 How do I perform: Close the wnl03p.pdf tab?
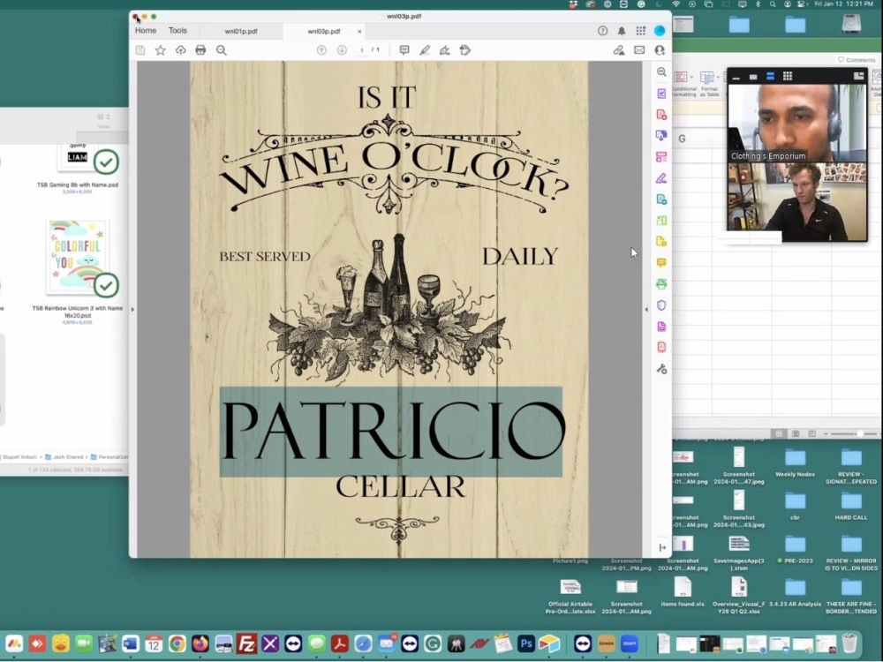(x=360, y=31)
